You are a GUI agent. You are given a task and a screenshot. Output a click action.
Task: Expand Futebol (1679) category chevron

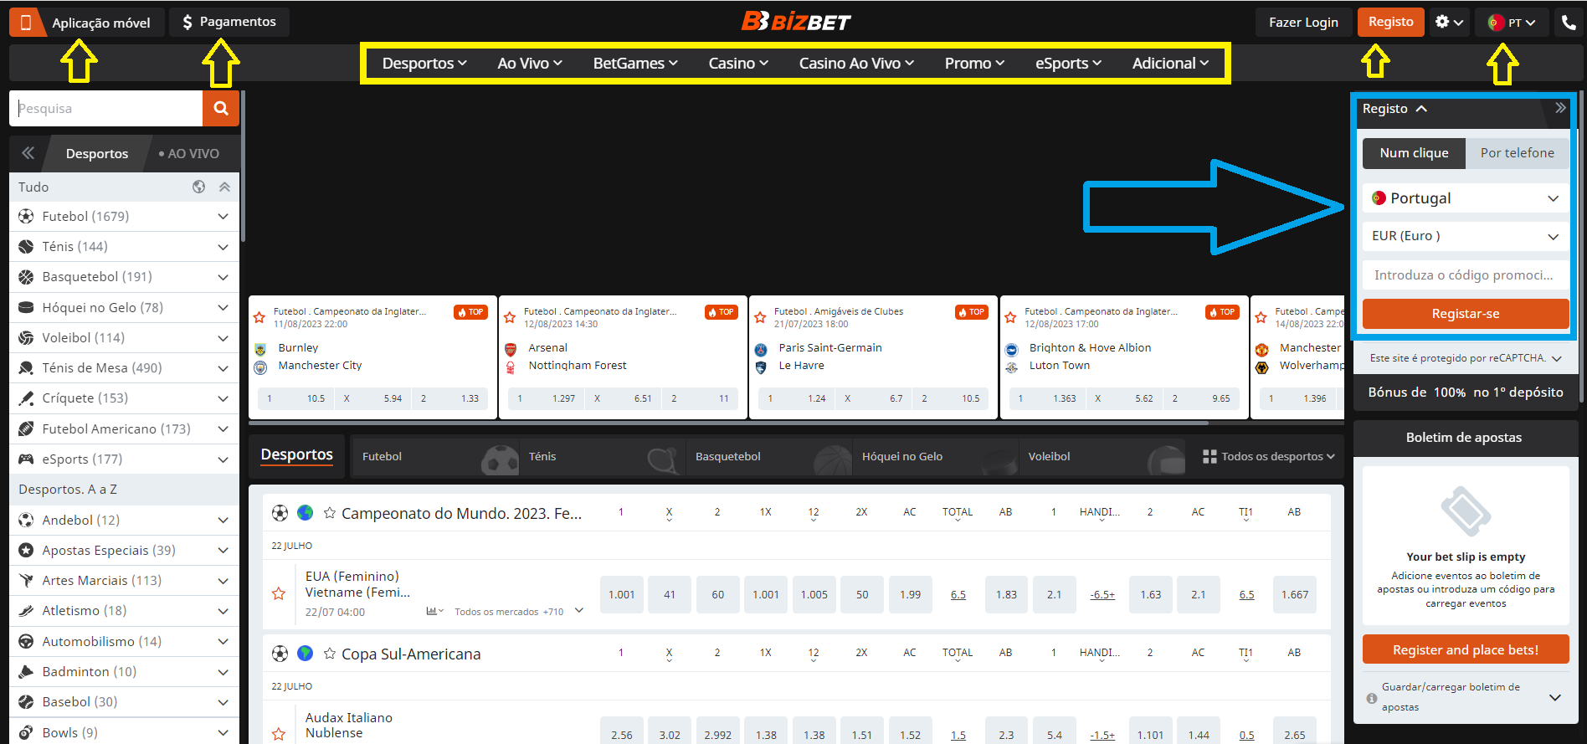[223, 217]
